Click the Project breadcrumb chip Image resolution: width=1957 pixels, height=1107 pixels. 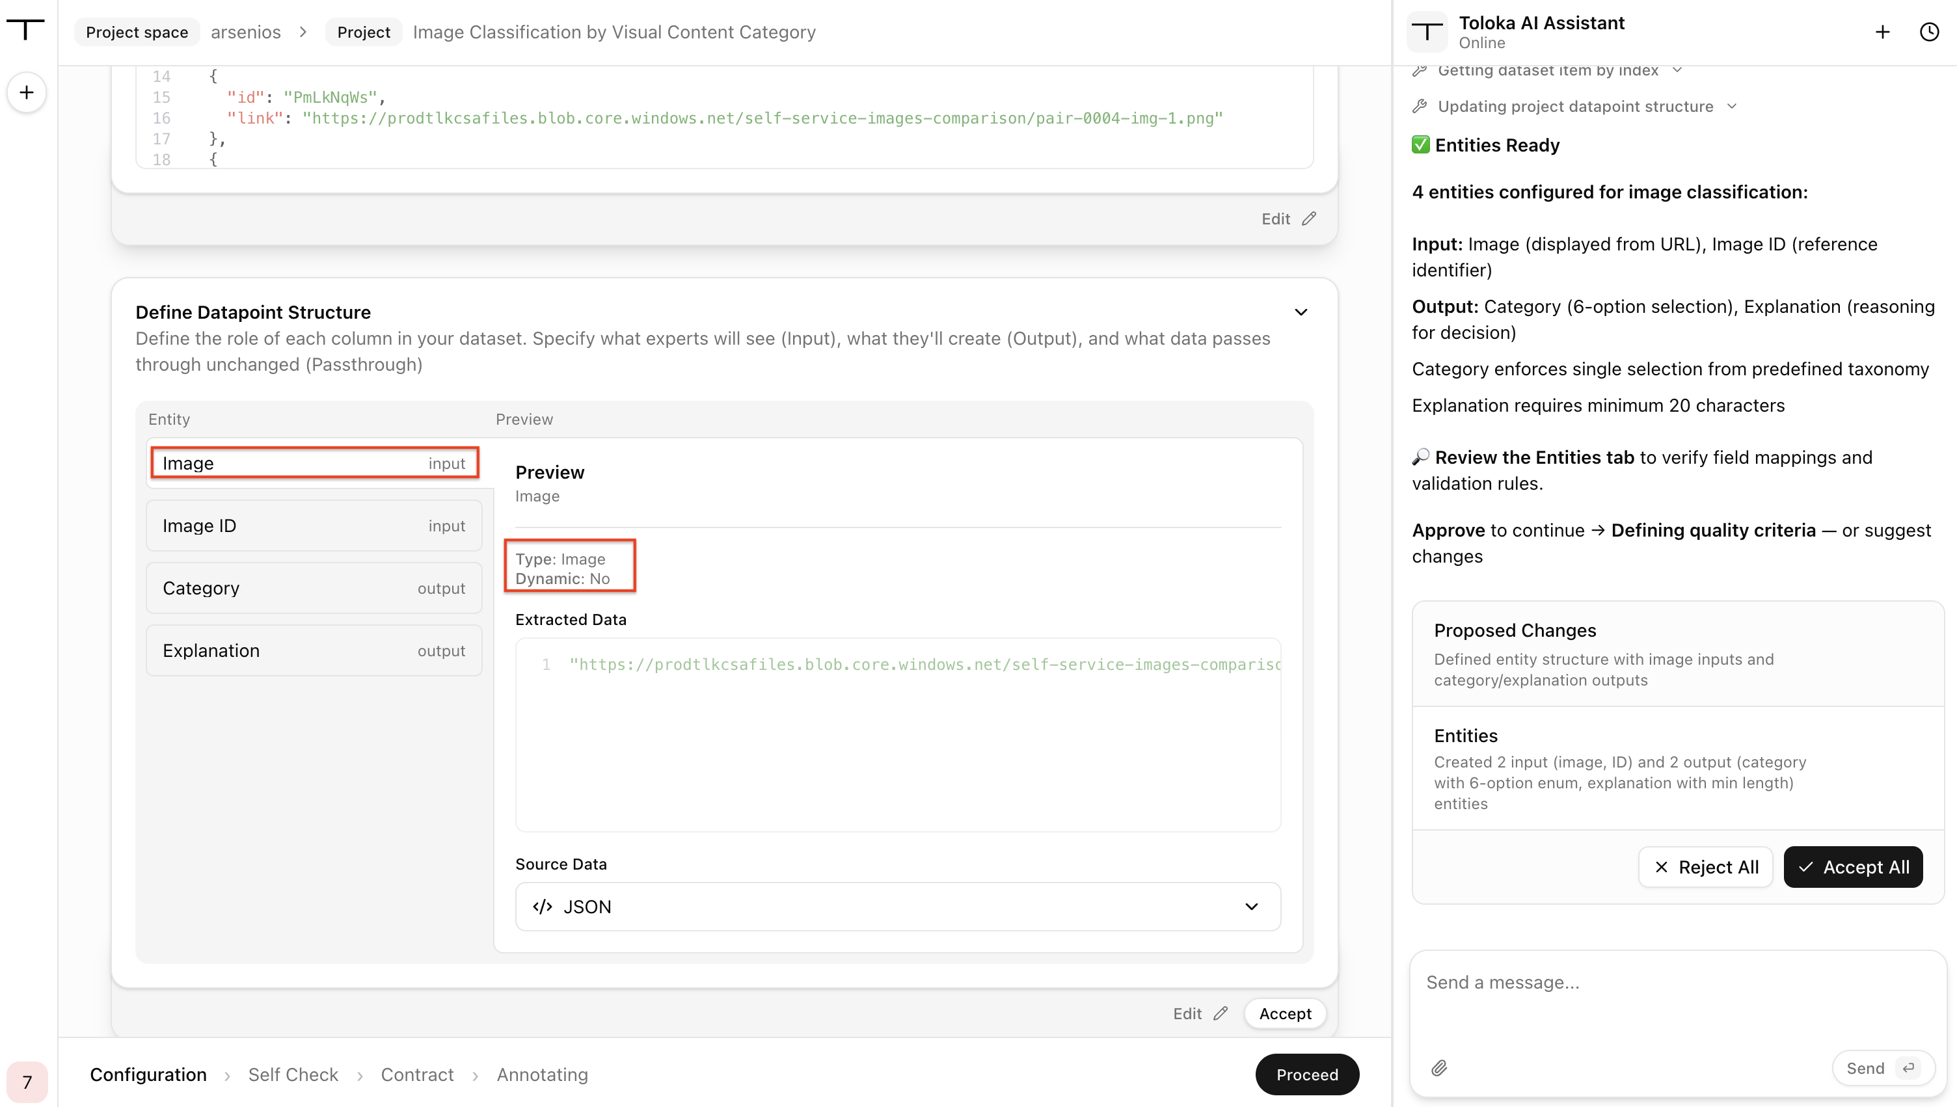[364, 32]
